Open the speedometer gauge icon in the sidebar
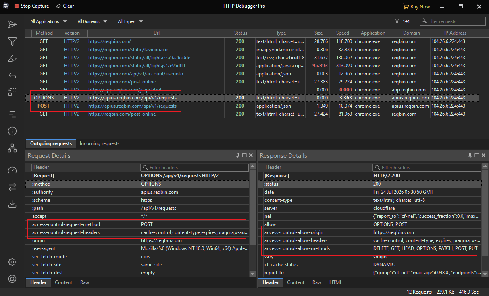Image resolution: width=489 pixels, height=296 pixels. [x=12, y=170]
